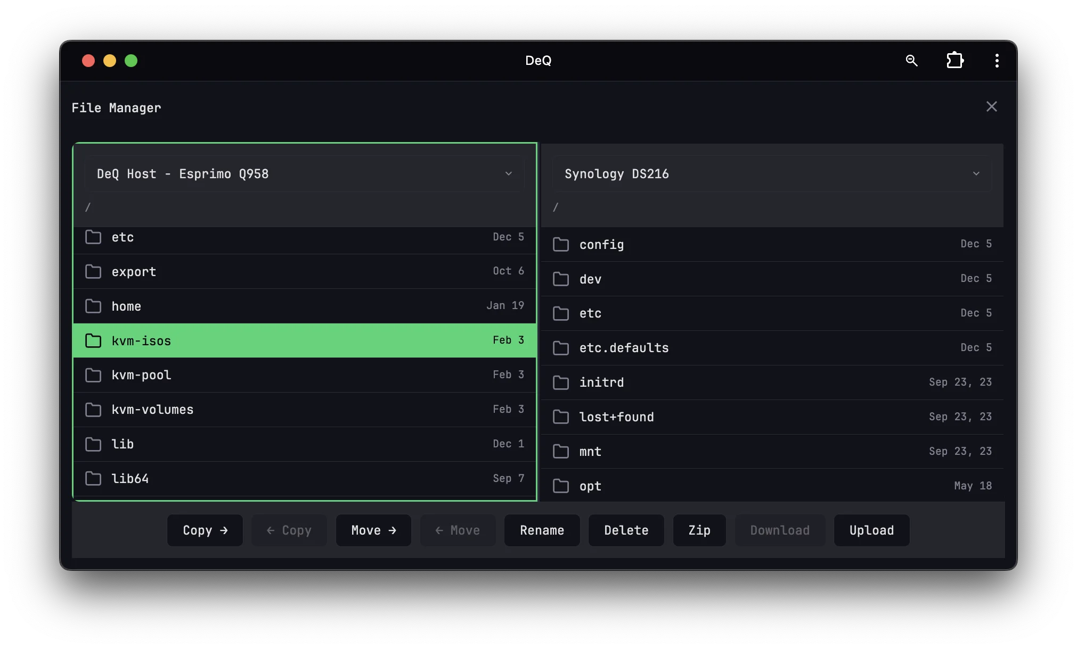The image size is (1077, 649).
Task: Open the search magnifier icon
Action: tap(912, 61)
